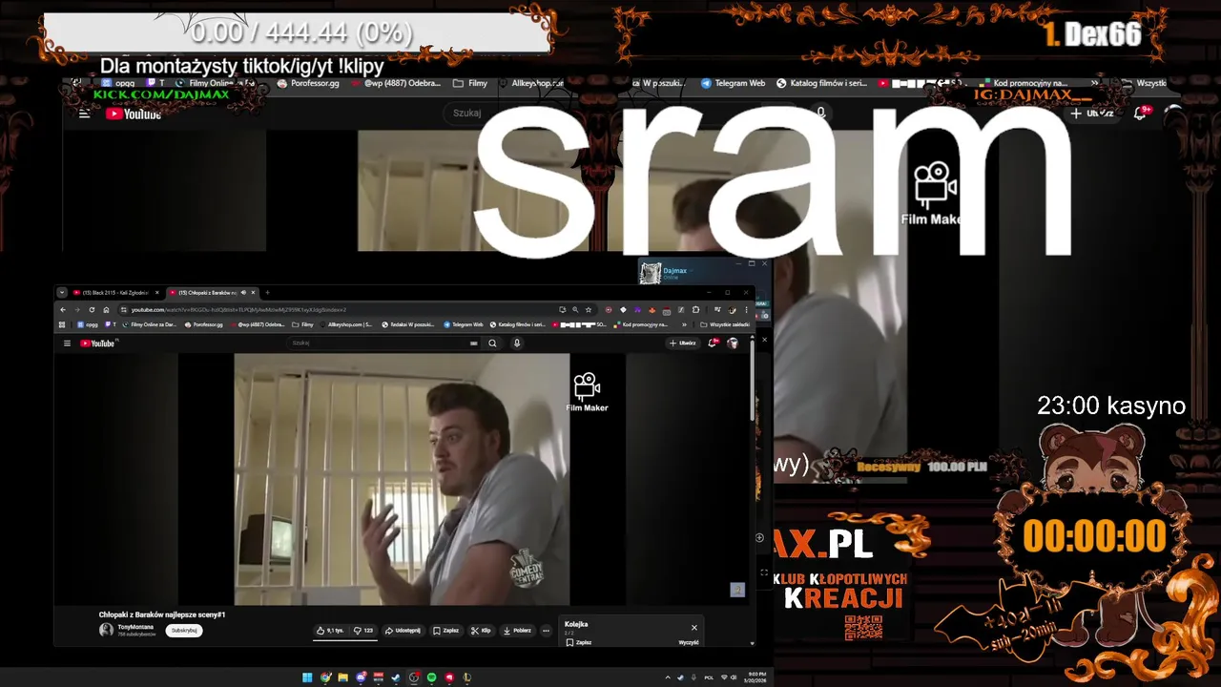Click the Utwórz create button
This screenshot has width=1221, height=687.
683,343
